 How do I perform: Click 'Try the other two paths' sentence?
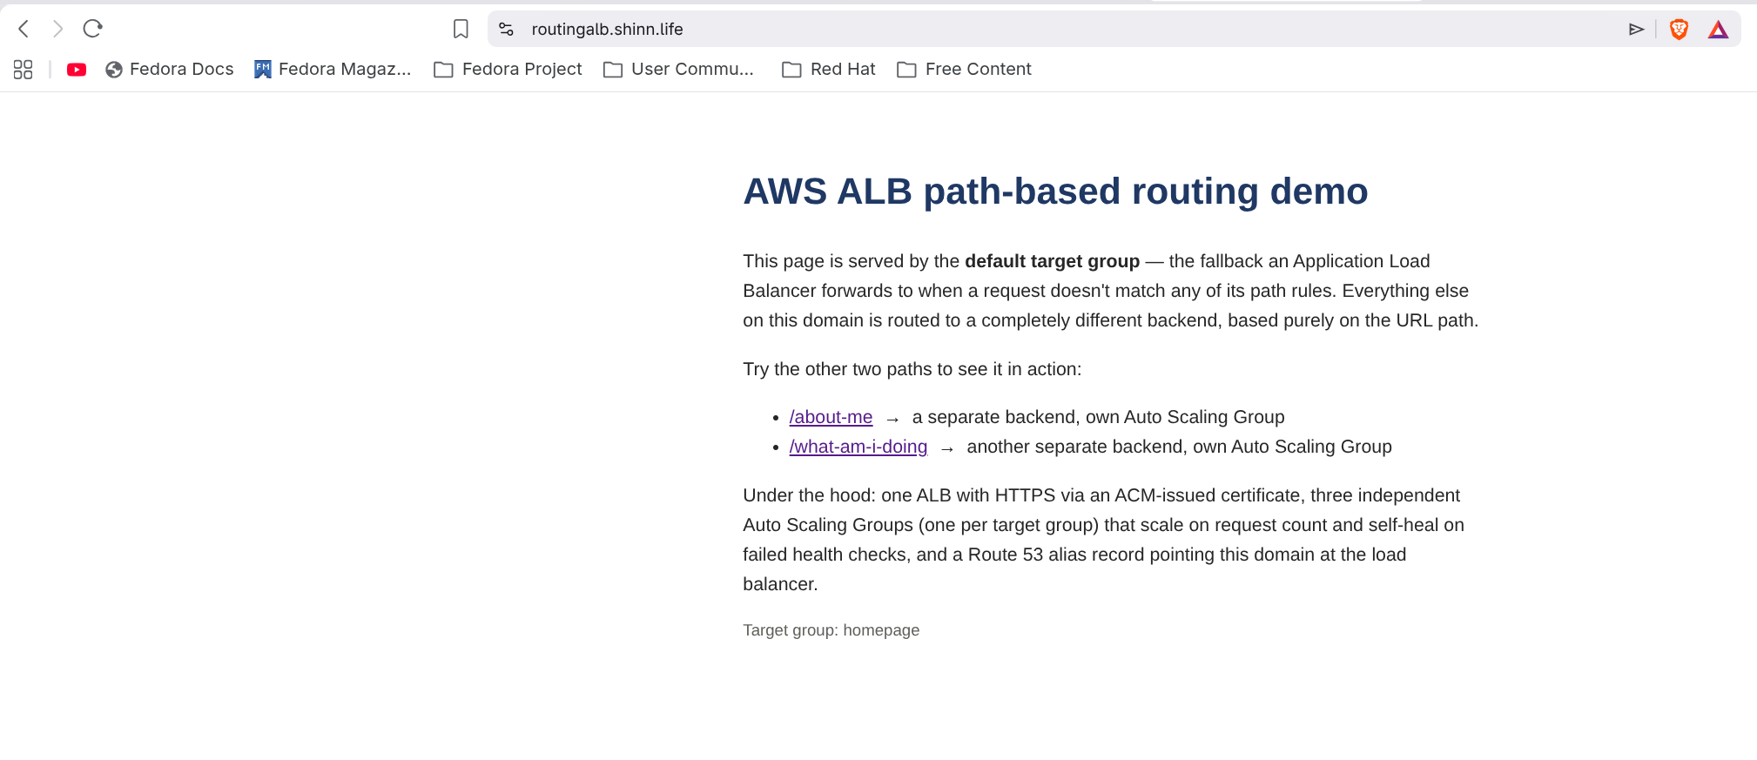912,369
